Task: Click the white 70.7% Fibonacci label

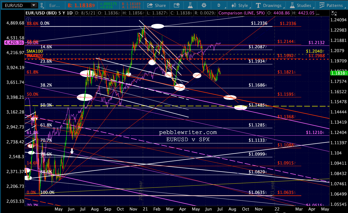Action: (46, 141)
